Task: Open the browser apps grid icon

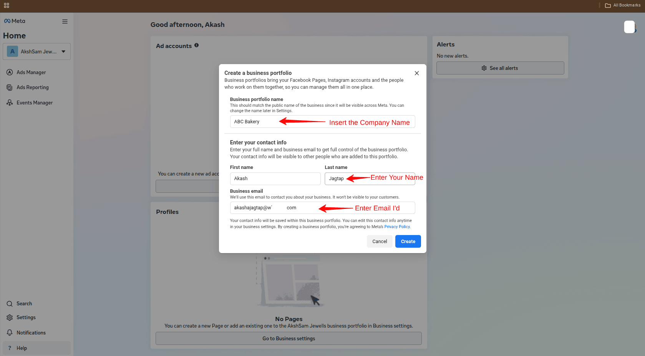Action: [7, 5]
